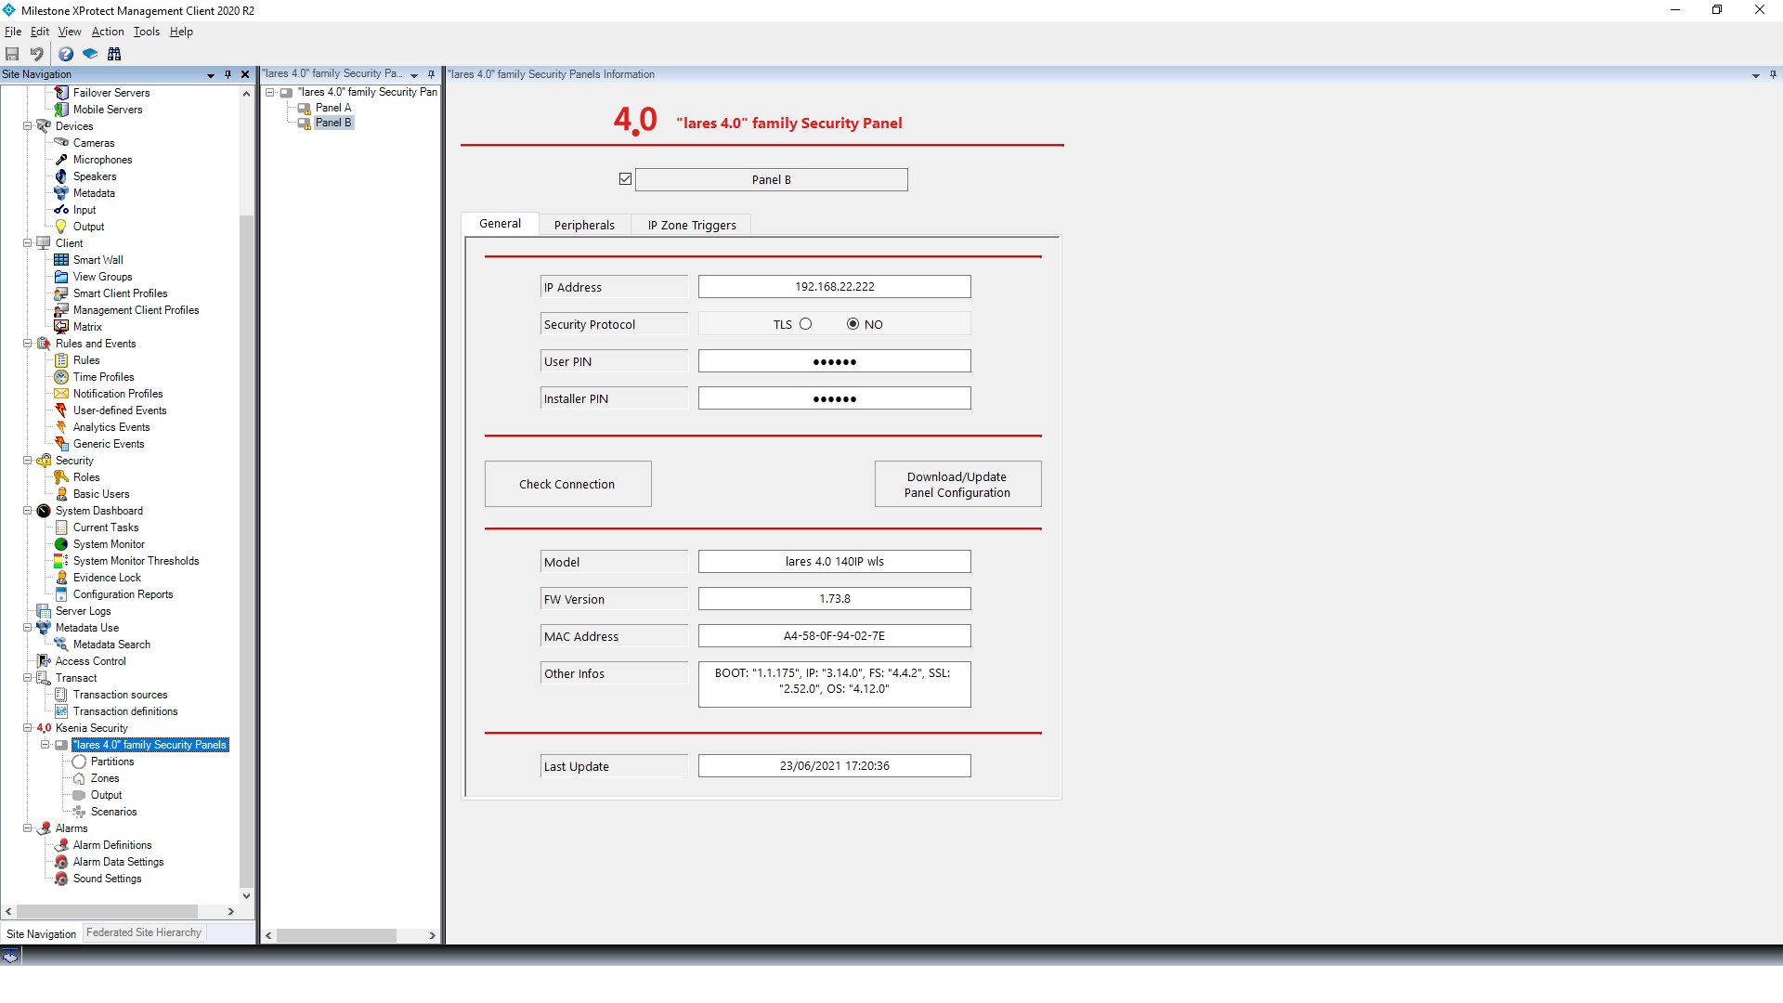Select Panel B in the overview tree
This screenshot has width=1783, height=1003.
click(333, 123)
